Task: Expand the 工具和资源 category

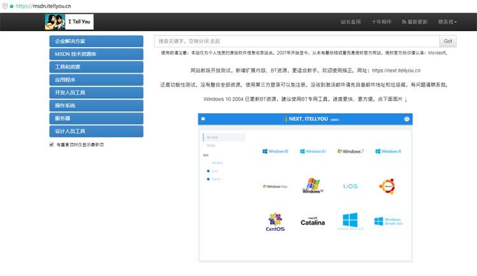Action: [96, 67]
